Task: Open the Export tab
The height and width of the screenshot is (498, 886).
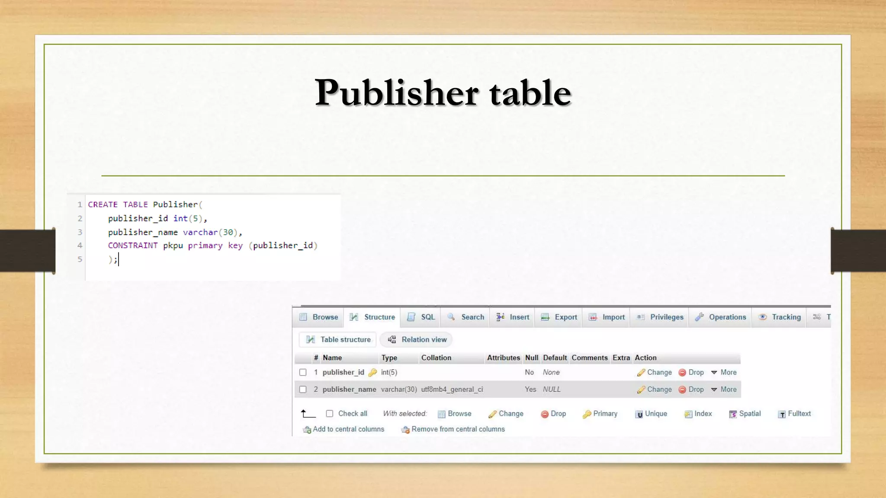Action: [x=559, y=317]
